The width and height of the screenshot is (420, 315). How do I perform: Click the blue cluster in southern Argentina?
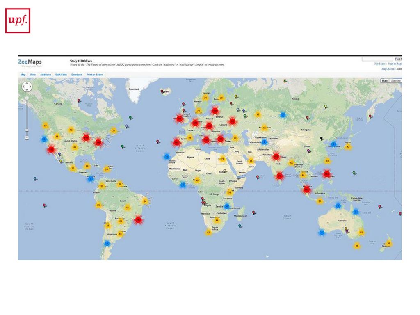point(107,244)
